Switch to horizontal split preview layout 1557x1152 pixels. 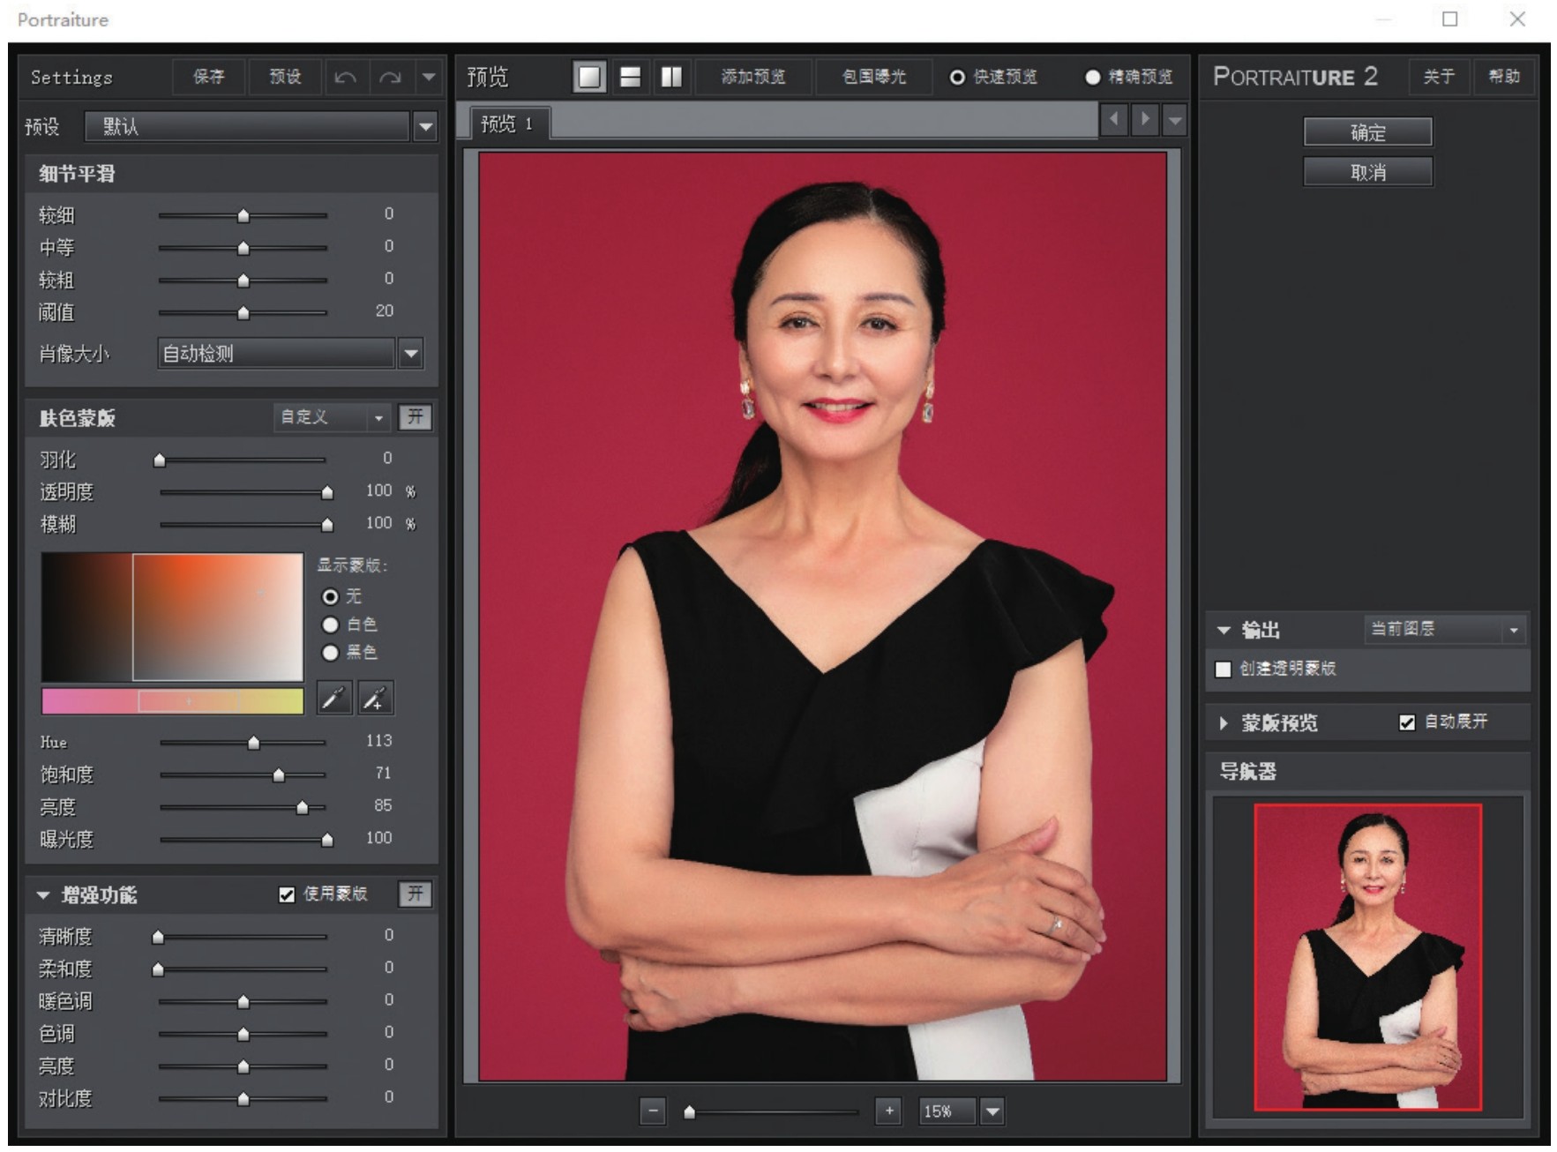pos(630,78)
